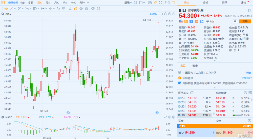Image resolution: width=253 pixels, height=139 pixels.
Task: Select the polyline shape drawing tool
Action: [x=19, y=8]
